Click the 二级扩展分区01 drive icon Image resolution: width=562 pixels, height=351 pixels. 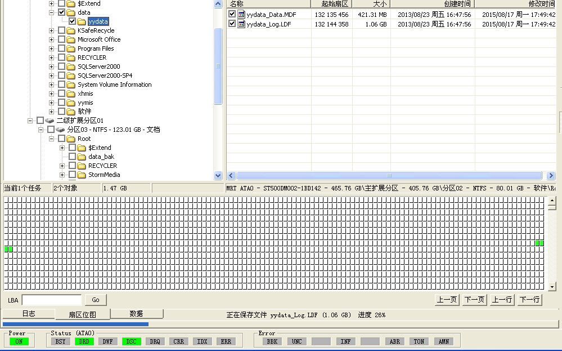coord(50,121)
